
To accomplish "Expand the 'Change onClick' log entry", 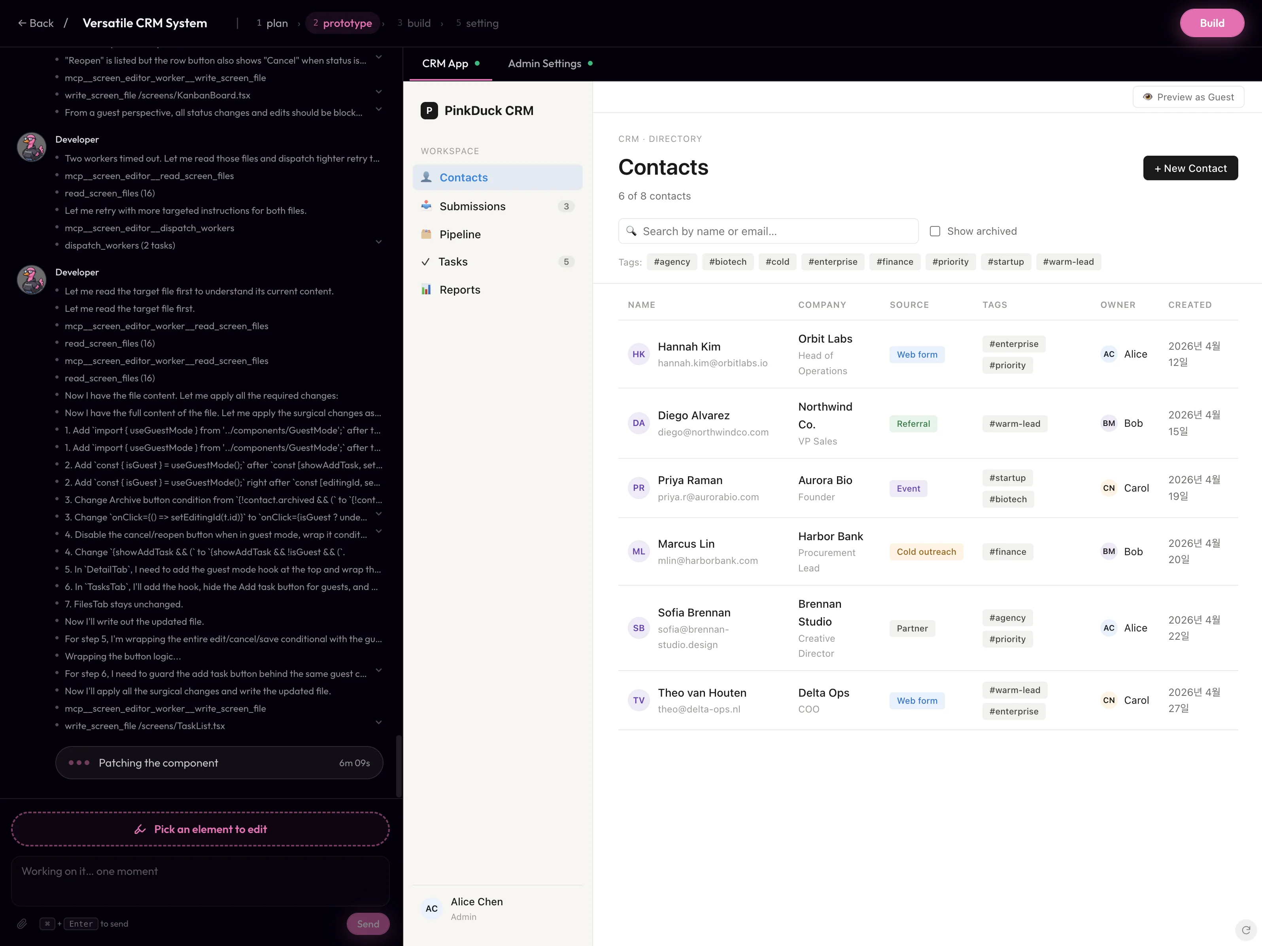I will point(378,514).
